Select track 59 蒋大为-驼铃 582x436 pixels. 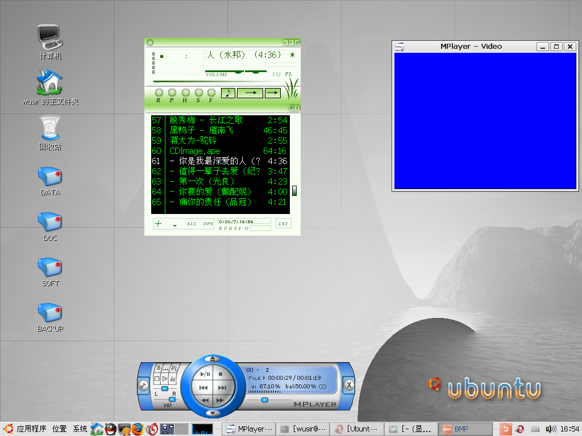[220, 141]
